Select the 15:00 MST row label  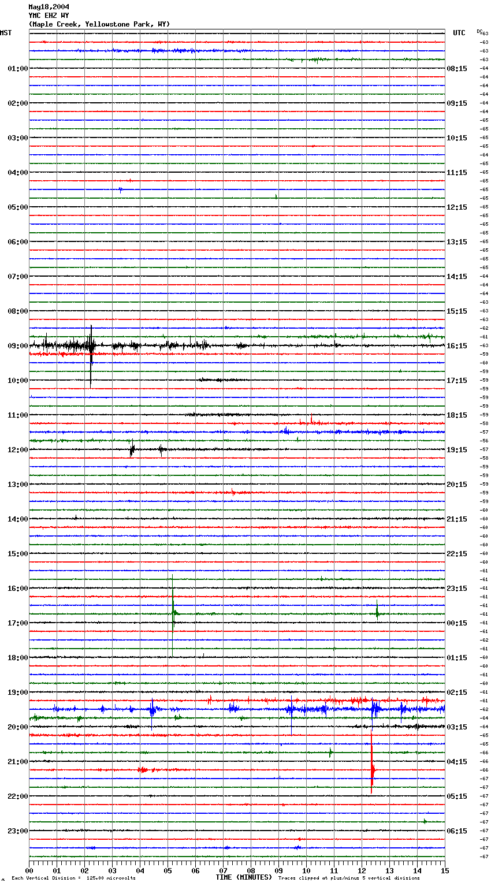18,554
